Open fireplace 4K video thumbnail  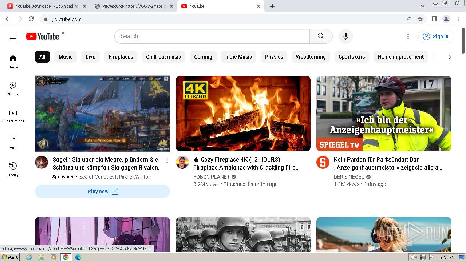tap(243, 114)
